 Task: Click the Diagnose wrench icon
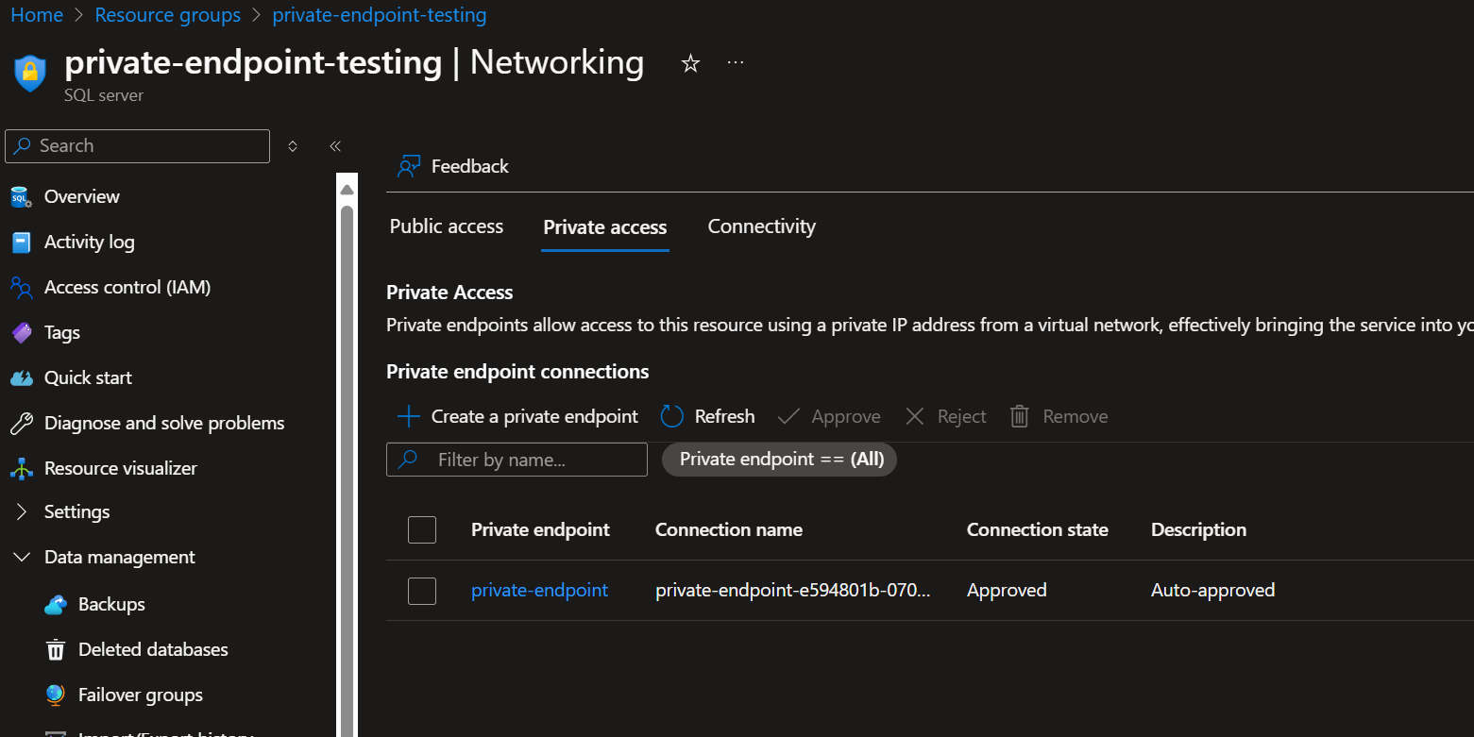21,424
